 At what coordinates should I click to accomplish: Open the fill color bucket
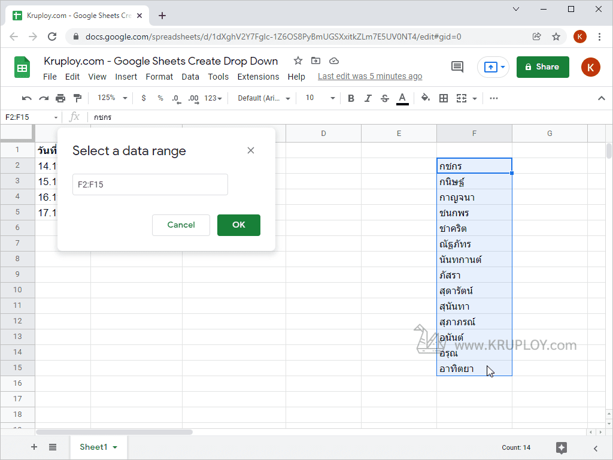coord(426,98)
